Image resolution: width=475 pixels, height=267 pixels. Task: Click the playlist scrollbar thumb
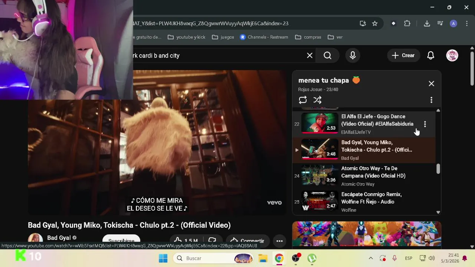click(438, 169)
